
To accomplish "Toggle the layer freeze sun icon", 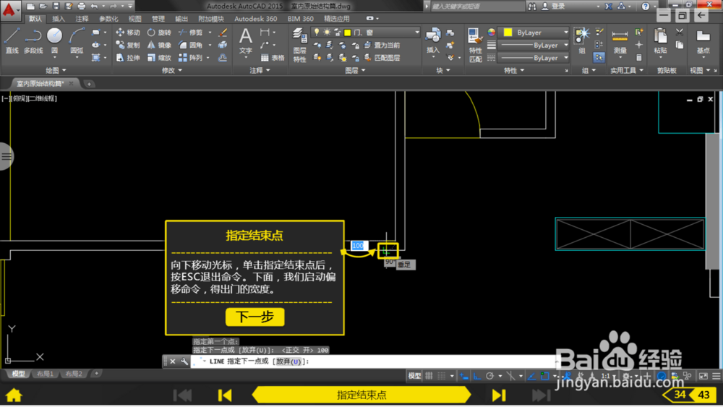I will click(327, 33).
